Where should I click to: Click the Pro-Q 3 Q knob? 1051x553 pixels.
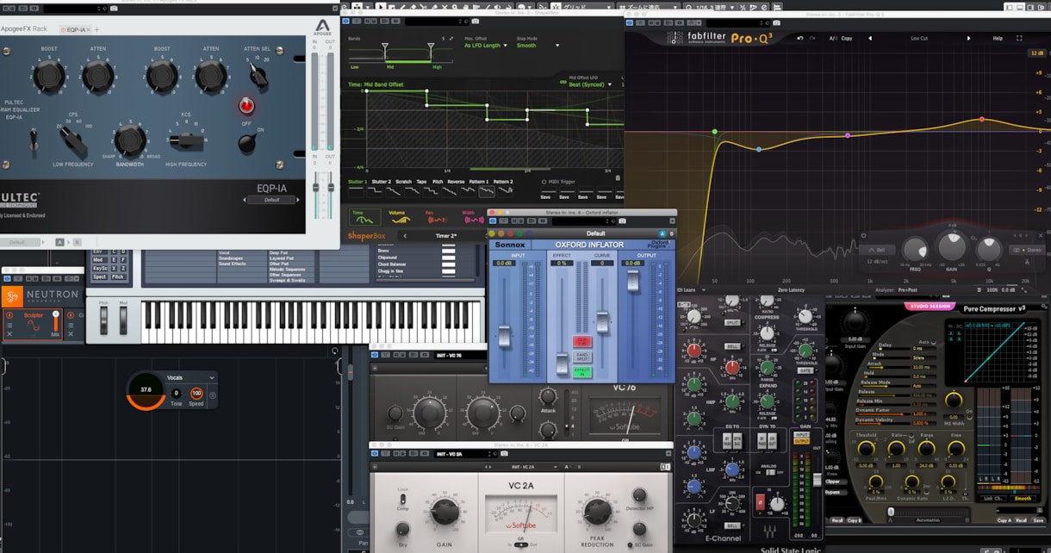[988, 251]
